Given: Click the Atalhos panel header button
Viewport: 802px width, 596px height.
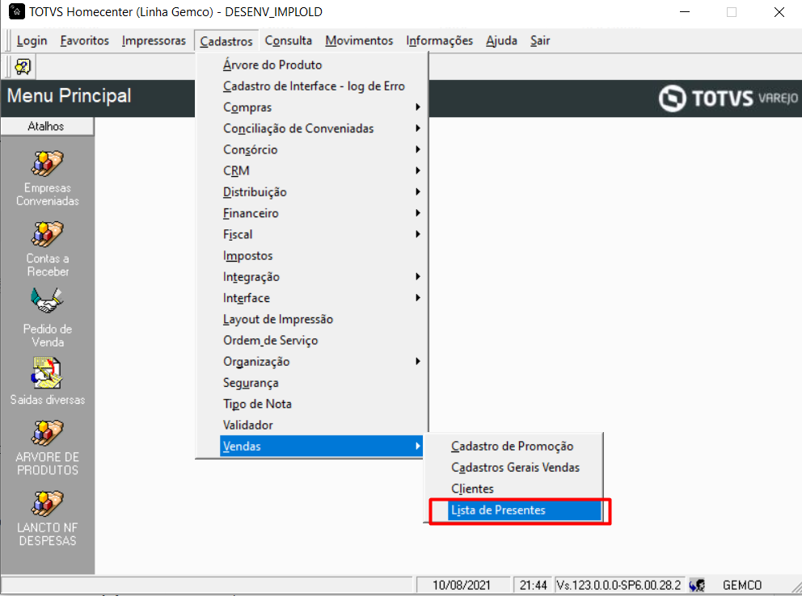Looking at the screenshot, I should (x=47, y=126).
